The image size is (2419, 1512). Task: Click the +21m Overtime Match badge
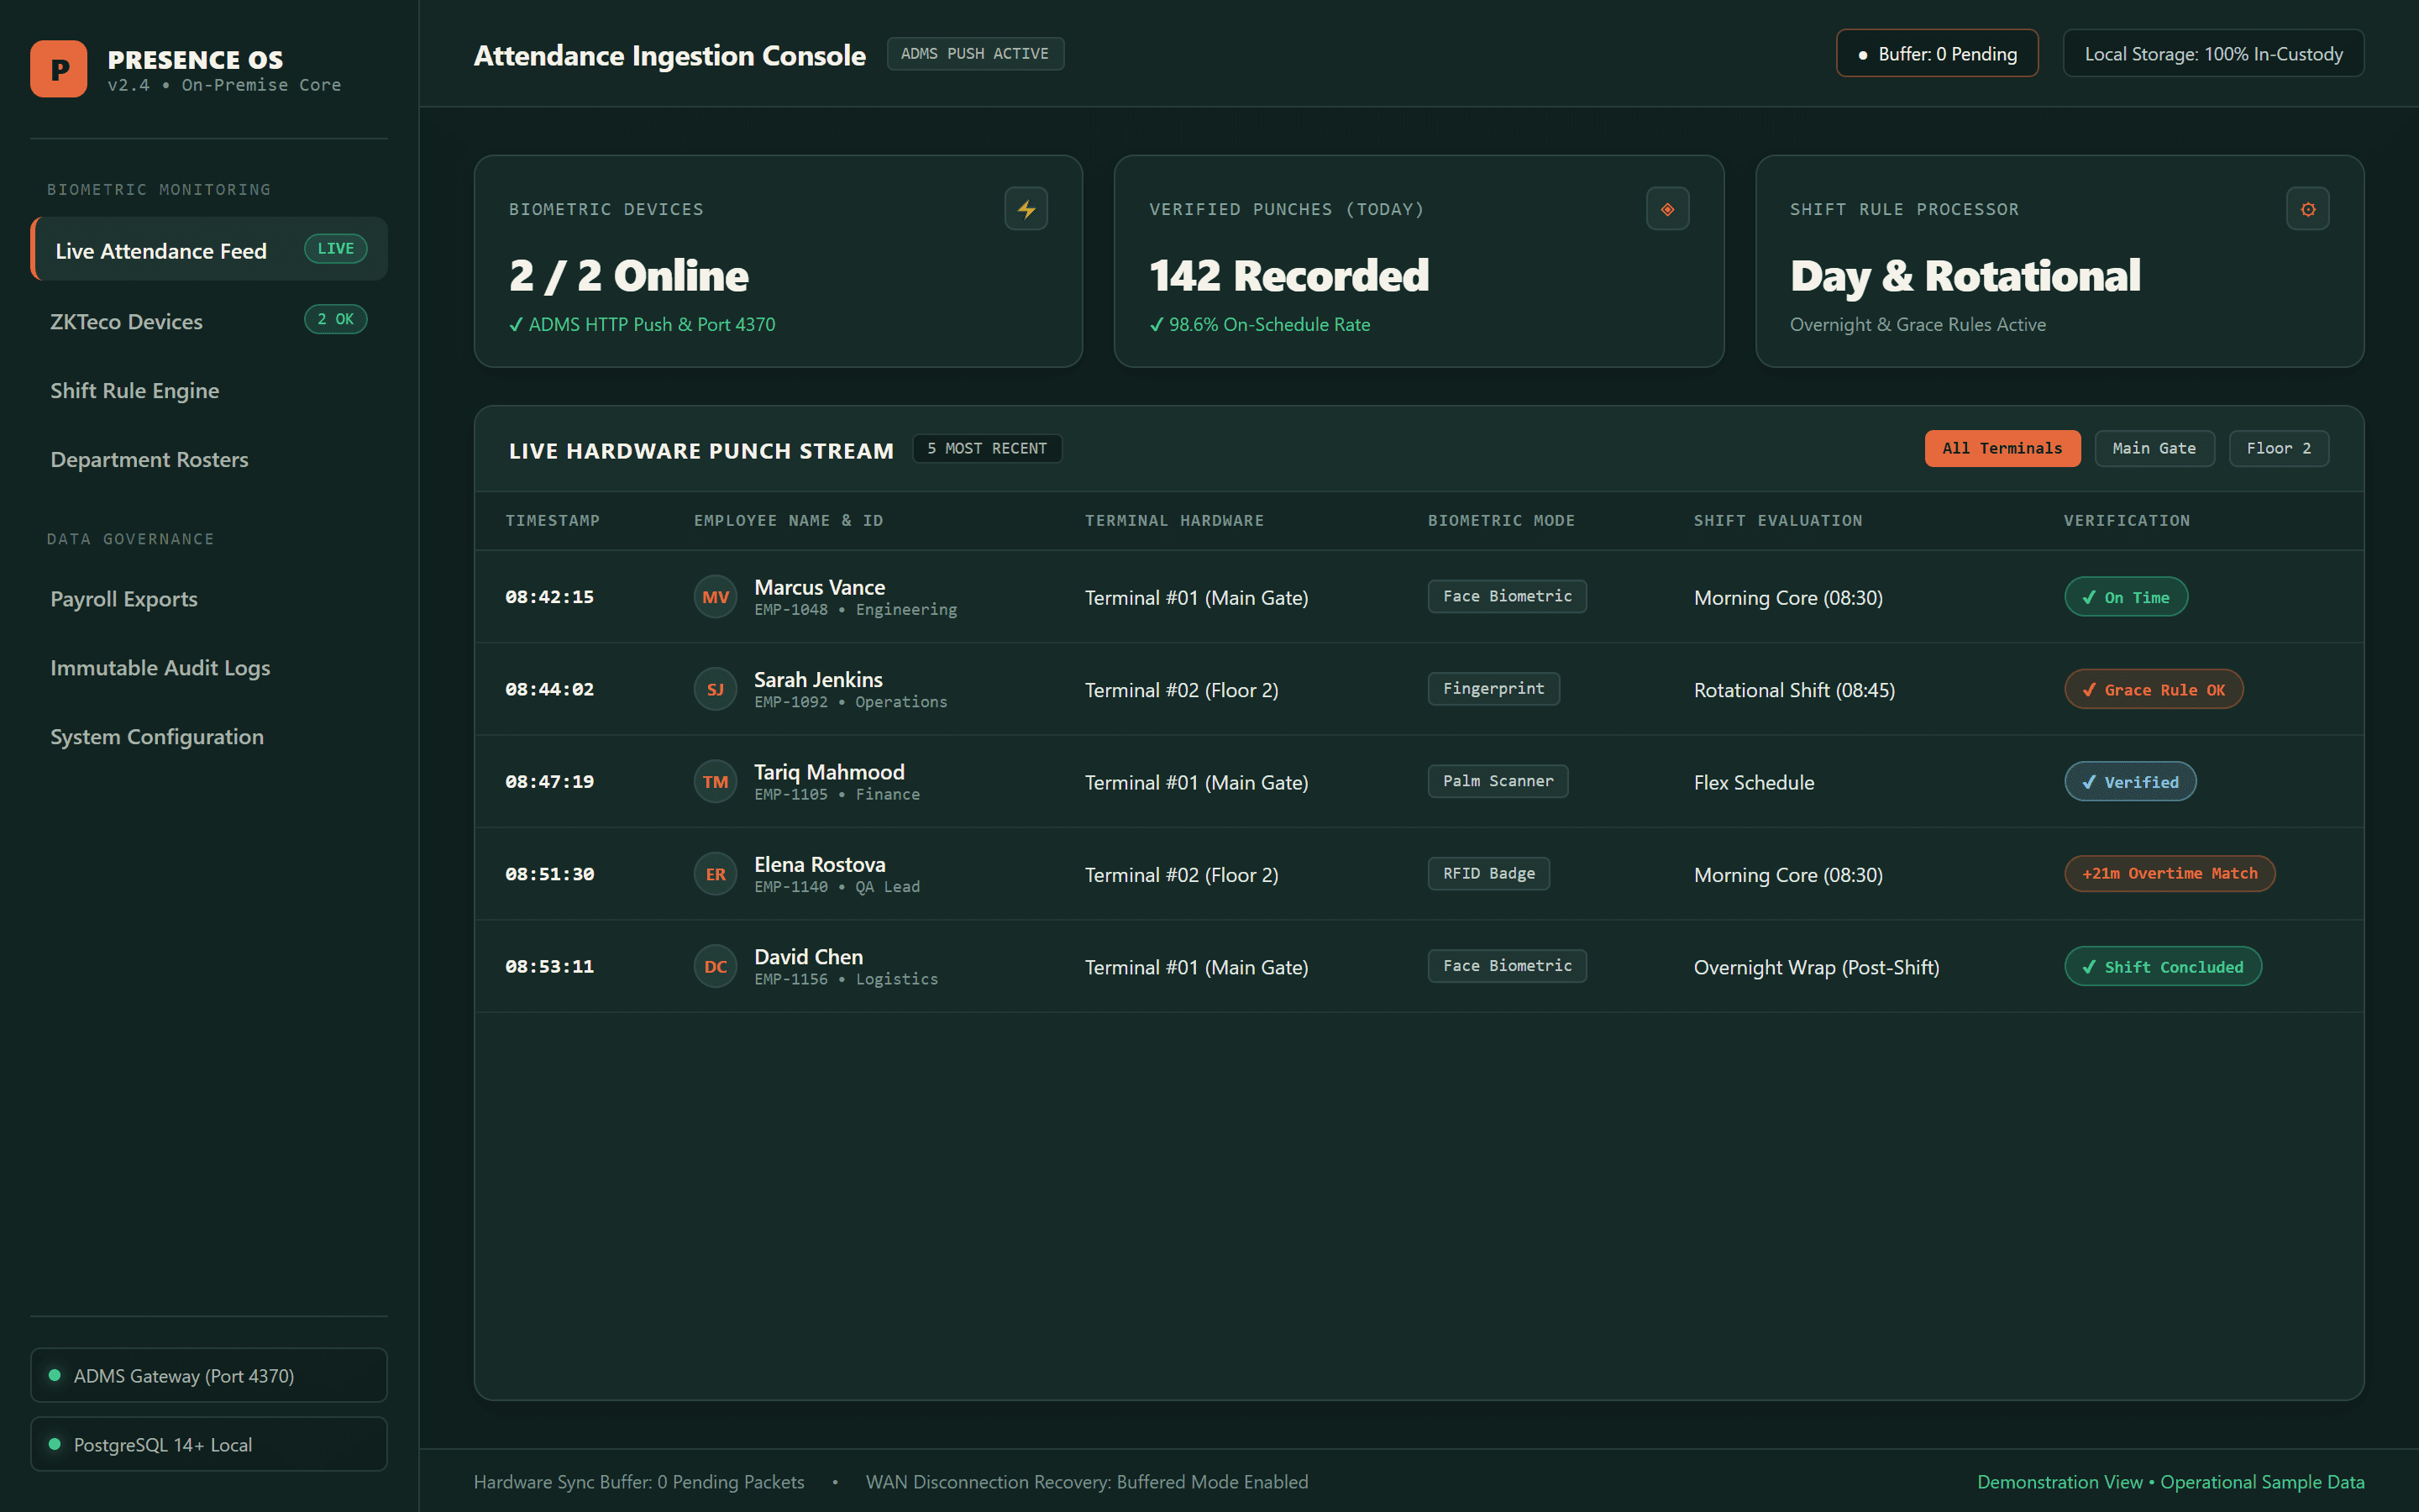(2170, 873)
